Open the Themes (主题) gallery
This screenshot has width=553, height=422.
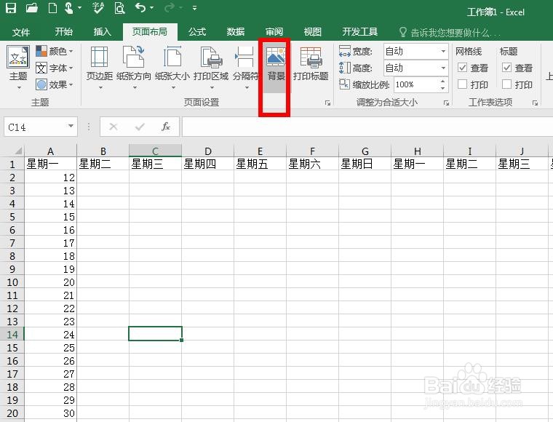click(x=18, y=67)
